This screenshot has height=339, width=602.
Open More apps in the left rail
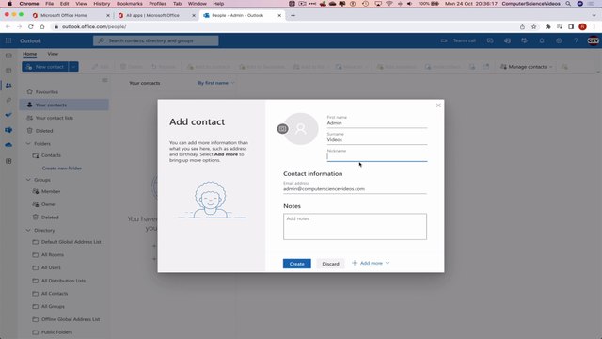8,161
